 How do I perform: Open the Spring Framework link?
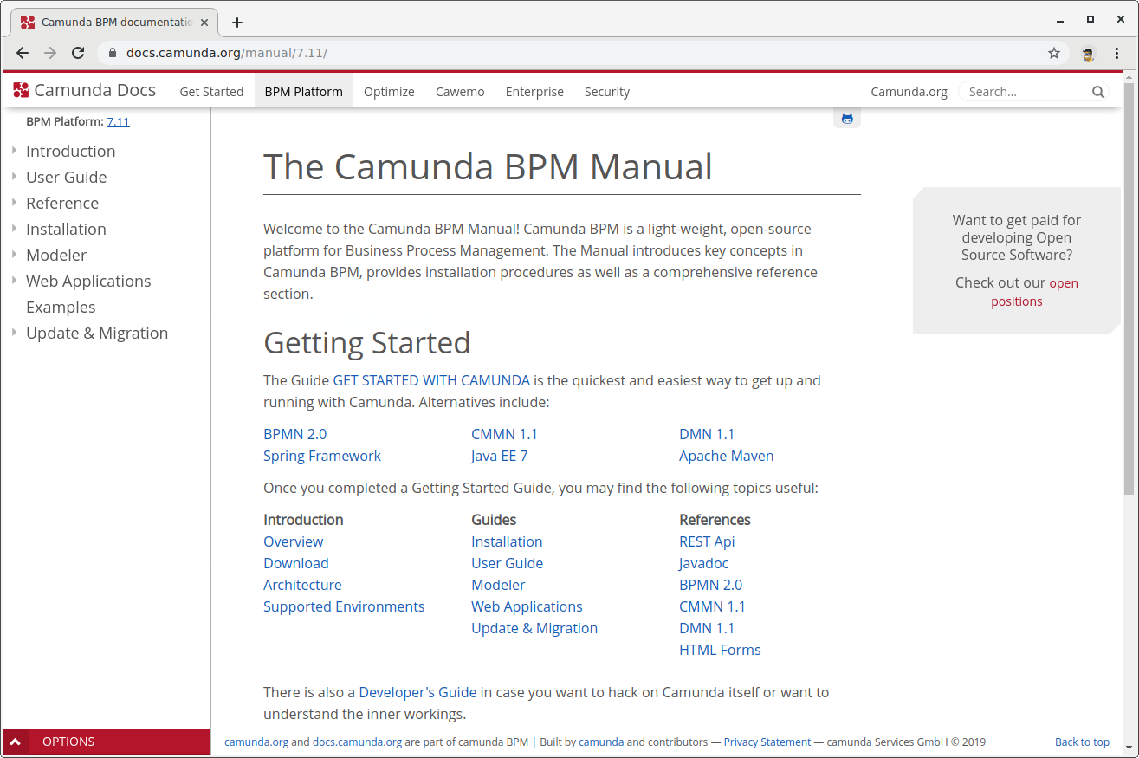point(322,456)
